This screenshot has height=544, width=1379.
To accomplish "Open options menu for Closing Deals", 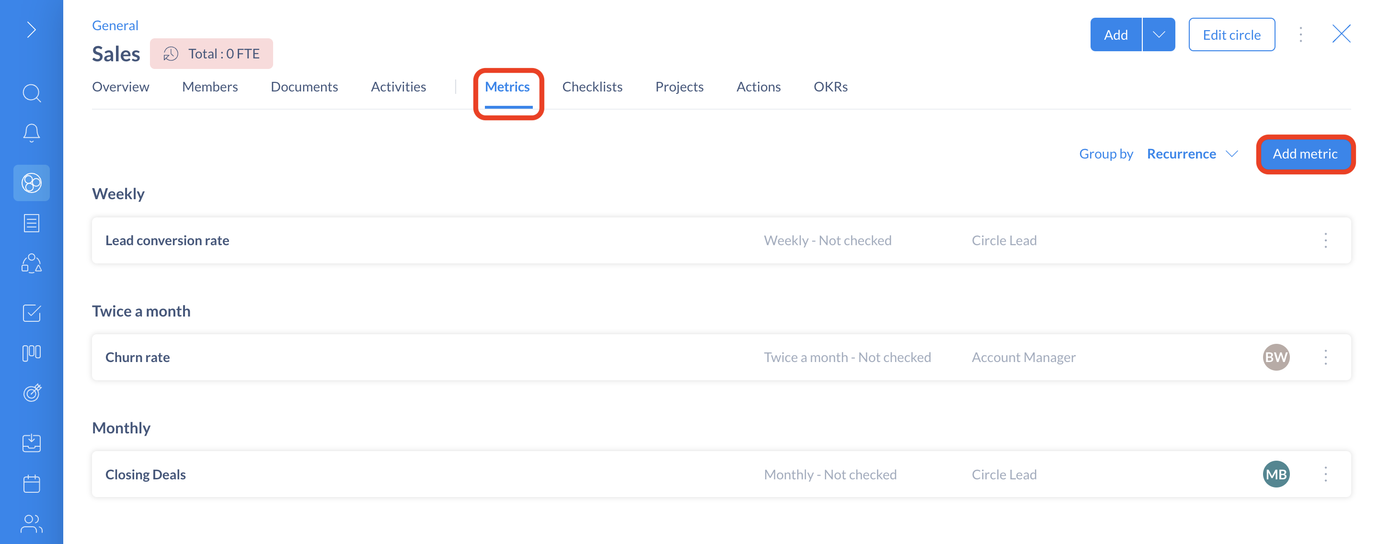I will 1325,475.
